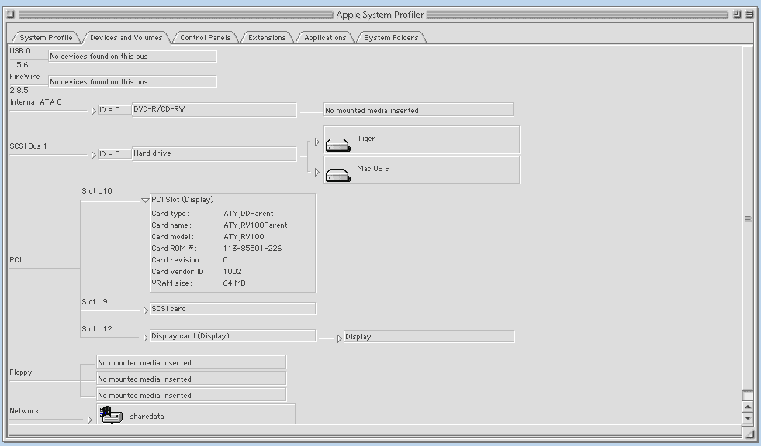Expand the Mac OS 9 volume details

point(317,172)
